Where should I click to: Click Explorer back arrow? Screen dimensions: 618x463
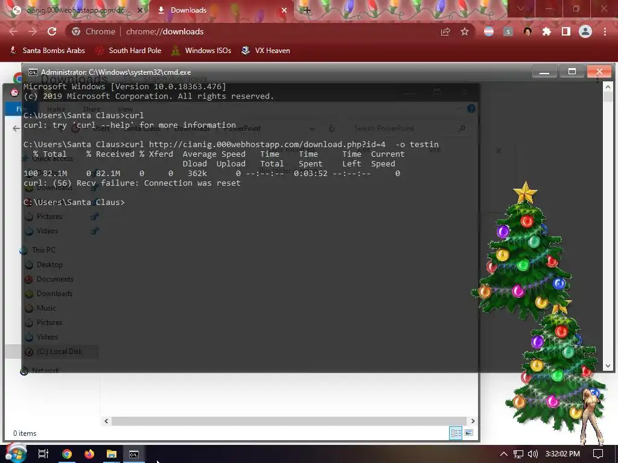16,128
